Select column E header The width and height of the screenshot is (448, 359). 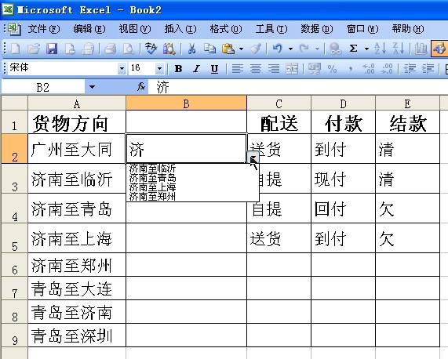click(x=407, y=103)
